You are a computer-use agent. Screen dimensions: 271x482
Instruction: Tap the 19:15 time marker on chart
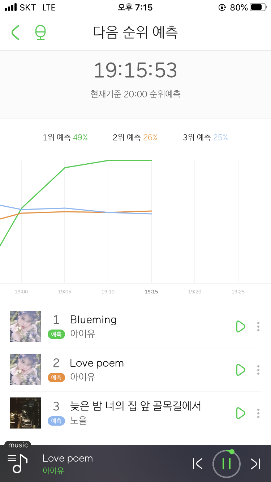point(151,292)
